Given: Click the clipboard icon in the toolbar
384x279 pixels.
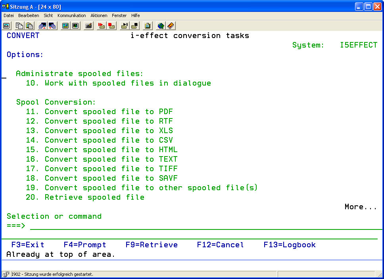Looking at the screenshot, I should (x=148, y=26).
